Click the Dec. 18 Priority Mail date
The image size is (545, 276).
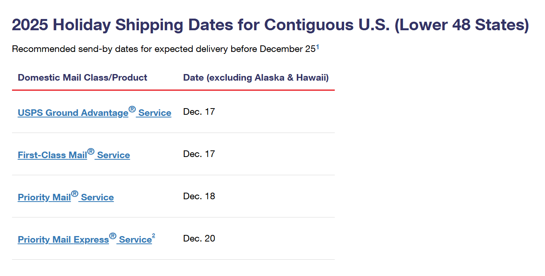pyautogui.click(x=199, y=196)
